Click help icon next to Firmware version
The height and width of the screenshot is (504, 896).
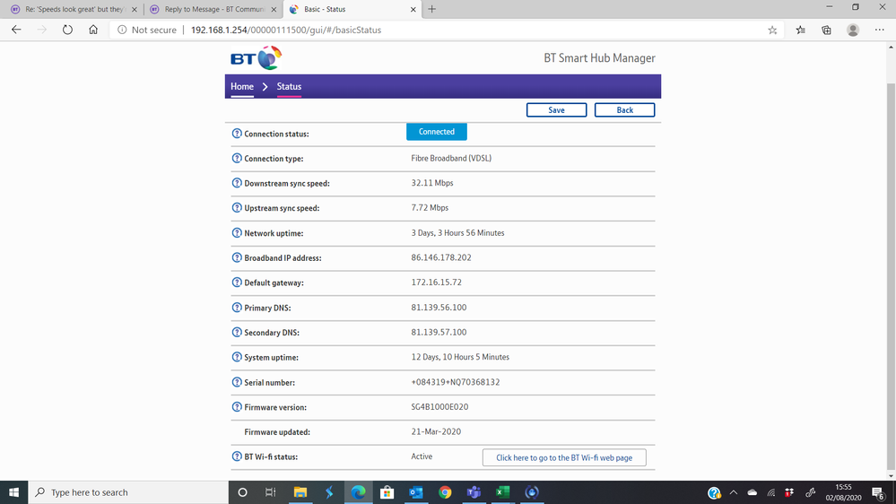pos(237,407)
